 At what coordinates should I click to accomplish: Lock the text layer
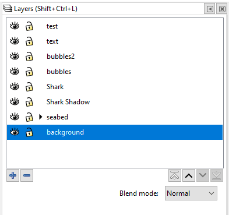pos(29,41)
